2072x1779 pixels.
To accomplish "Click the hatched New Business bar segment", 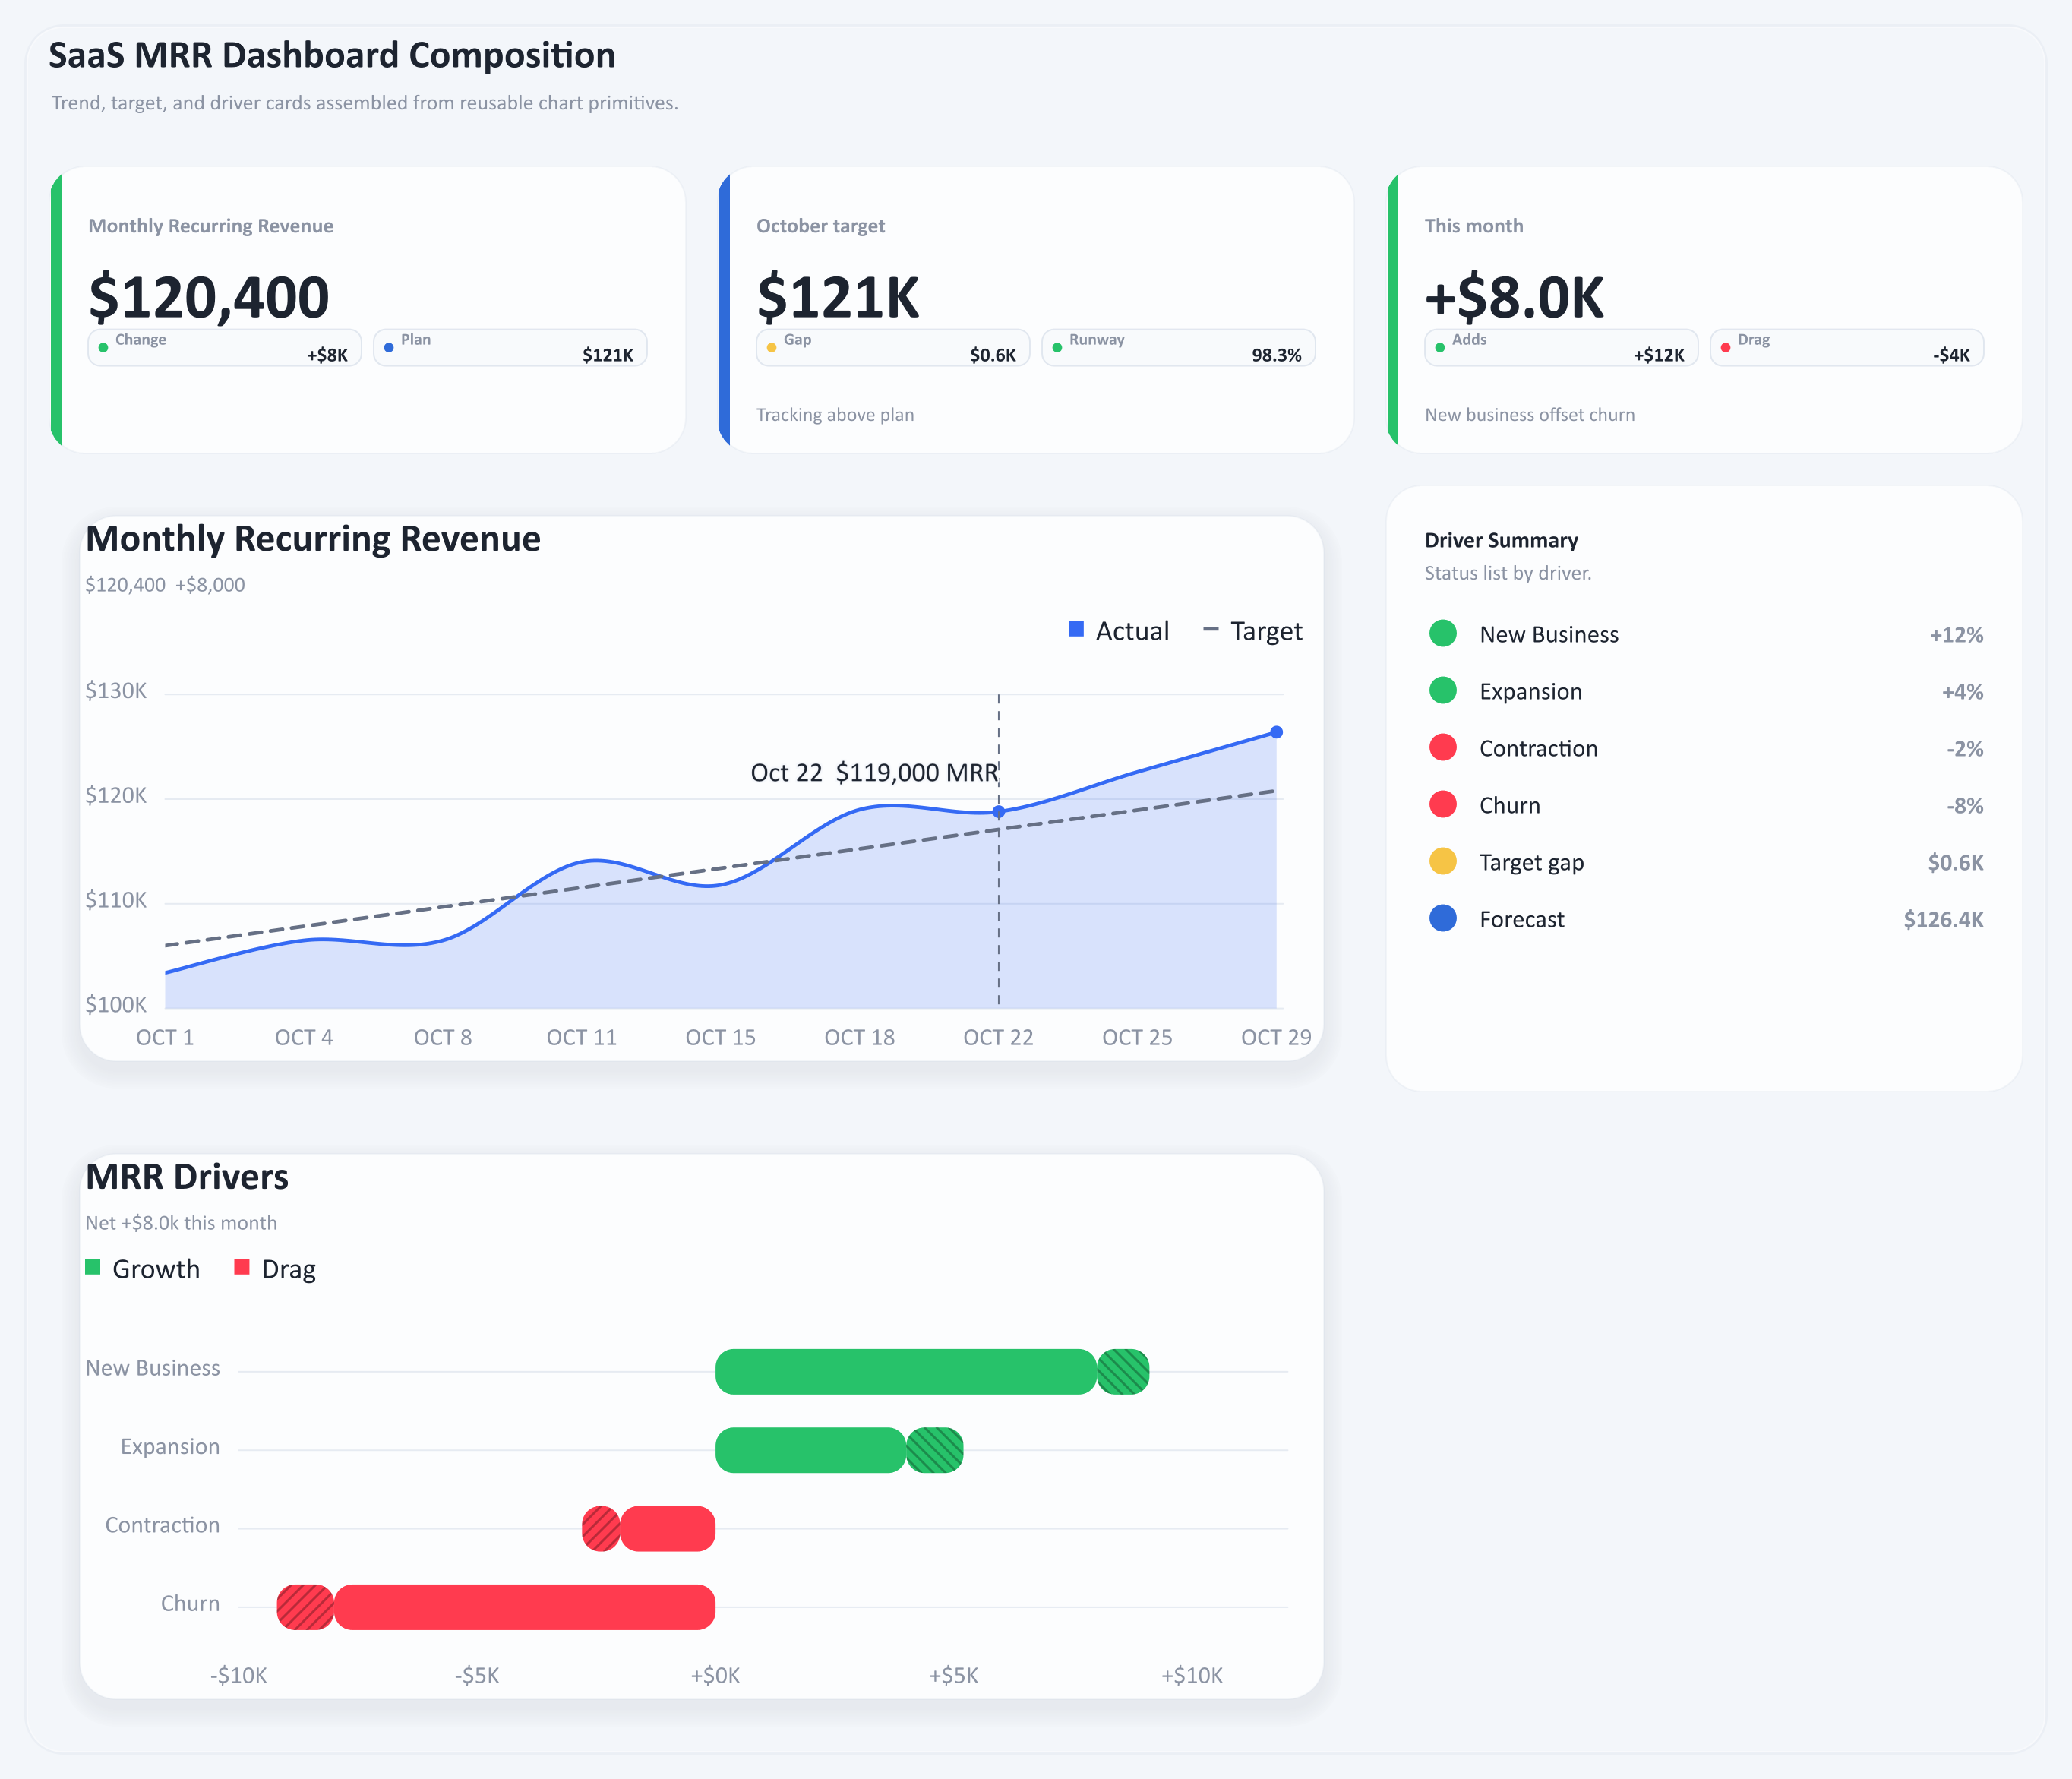I will (1123, 1372).
